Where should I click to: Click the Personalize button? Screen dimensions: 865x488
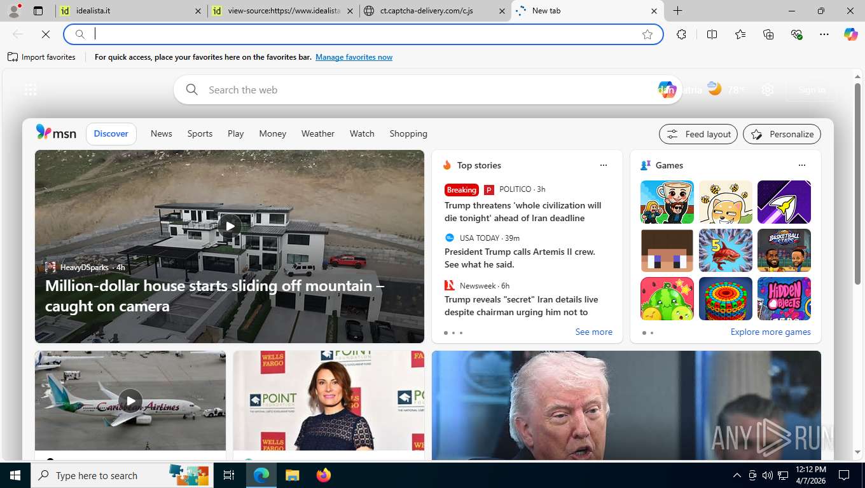(x=782, y=134)
